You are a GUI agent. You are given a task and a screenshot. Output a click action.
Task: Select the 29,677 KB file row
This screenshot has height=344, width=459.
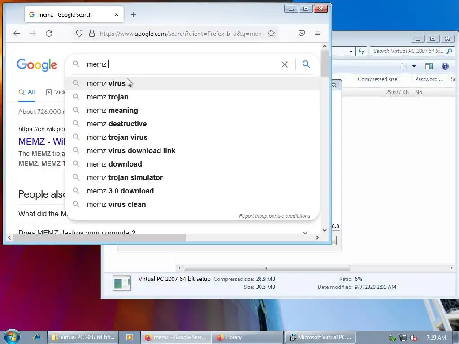tap(399, 92)
